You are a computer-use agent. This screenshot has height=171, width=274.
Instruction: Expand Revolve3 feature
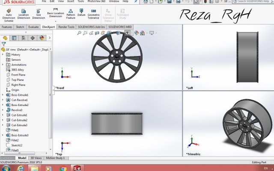[3, 110]
